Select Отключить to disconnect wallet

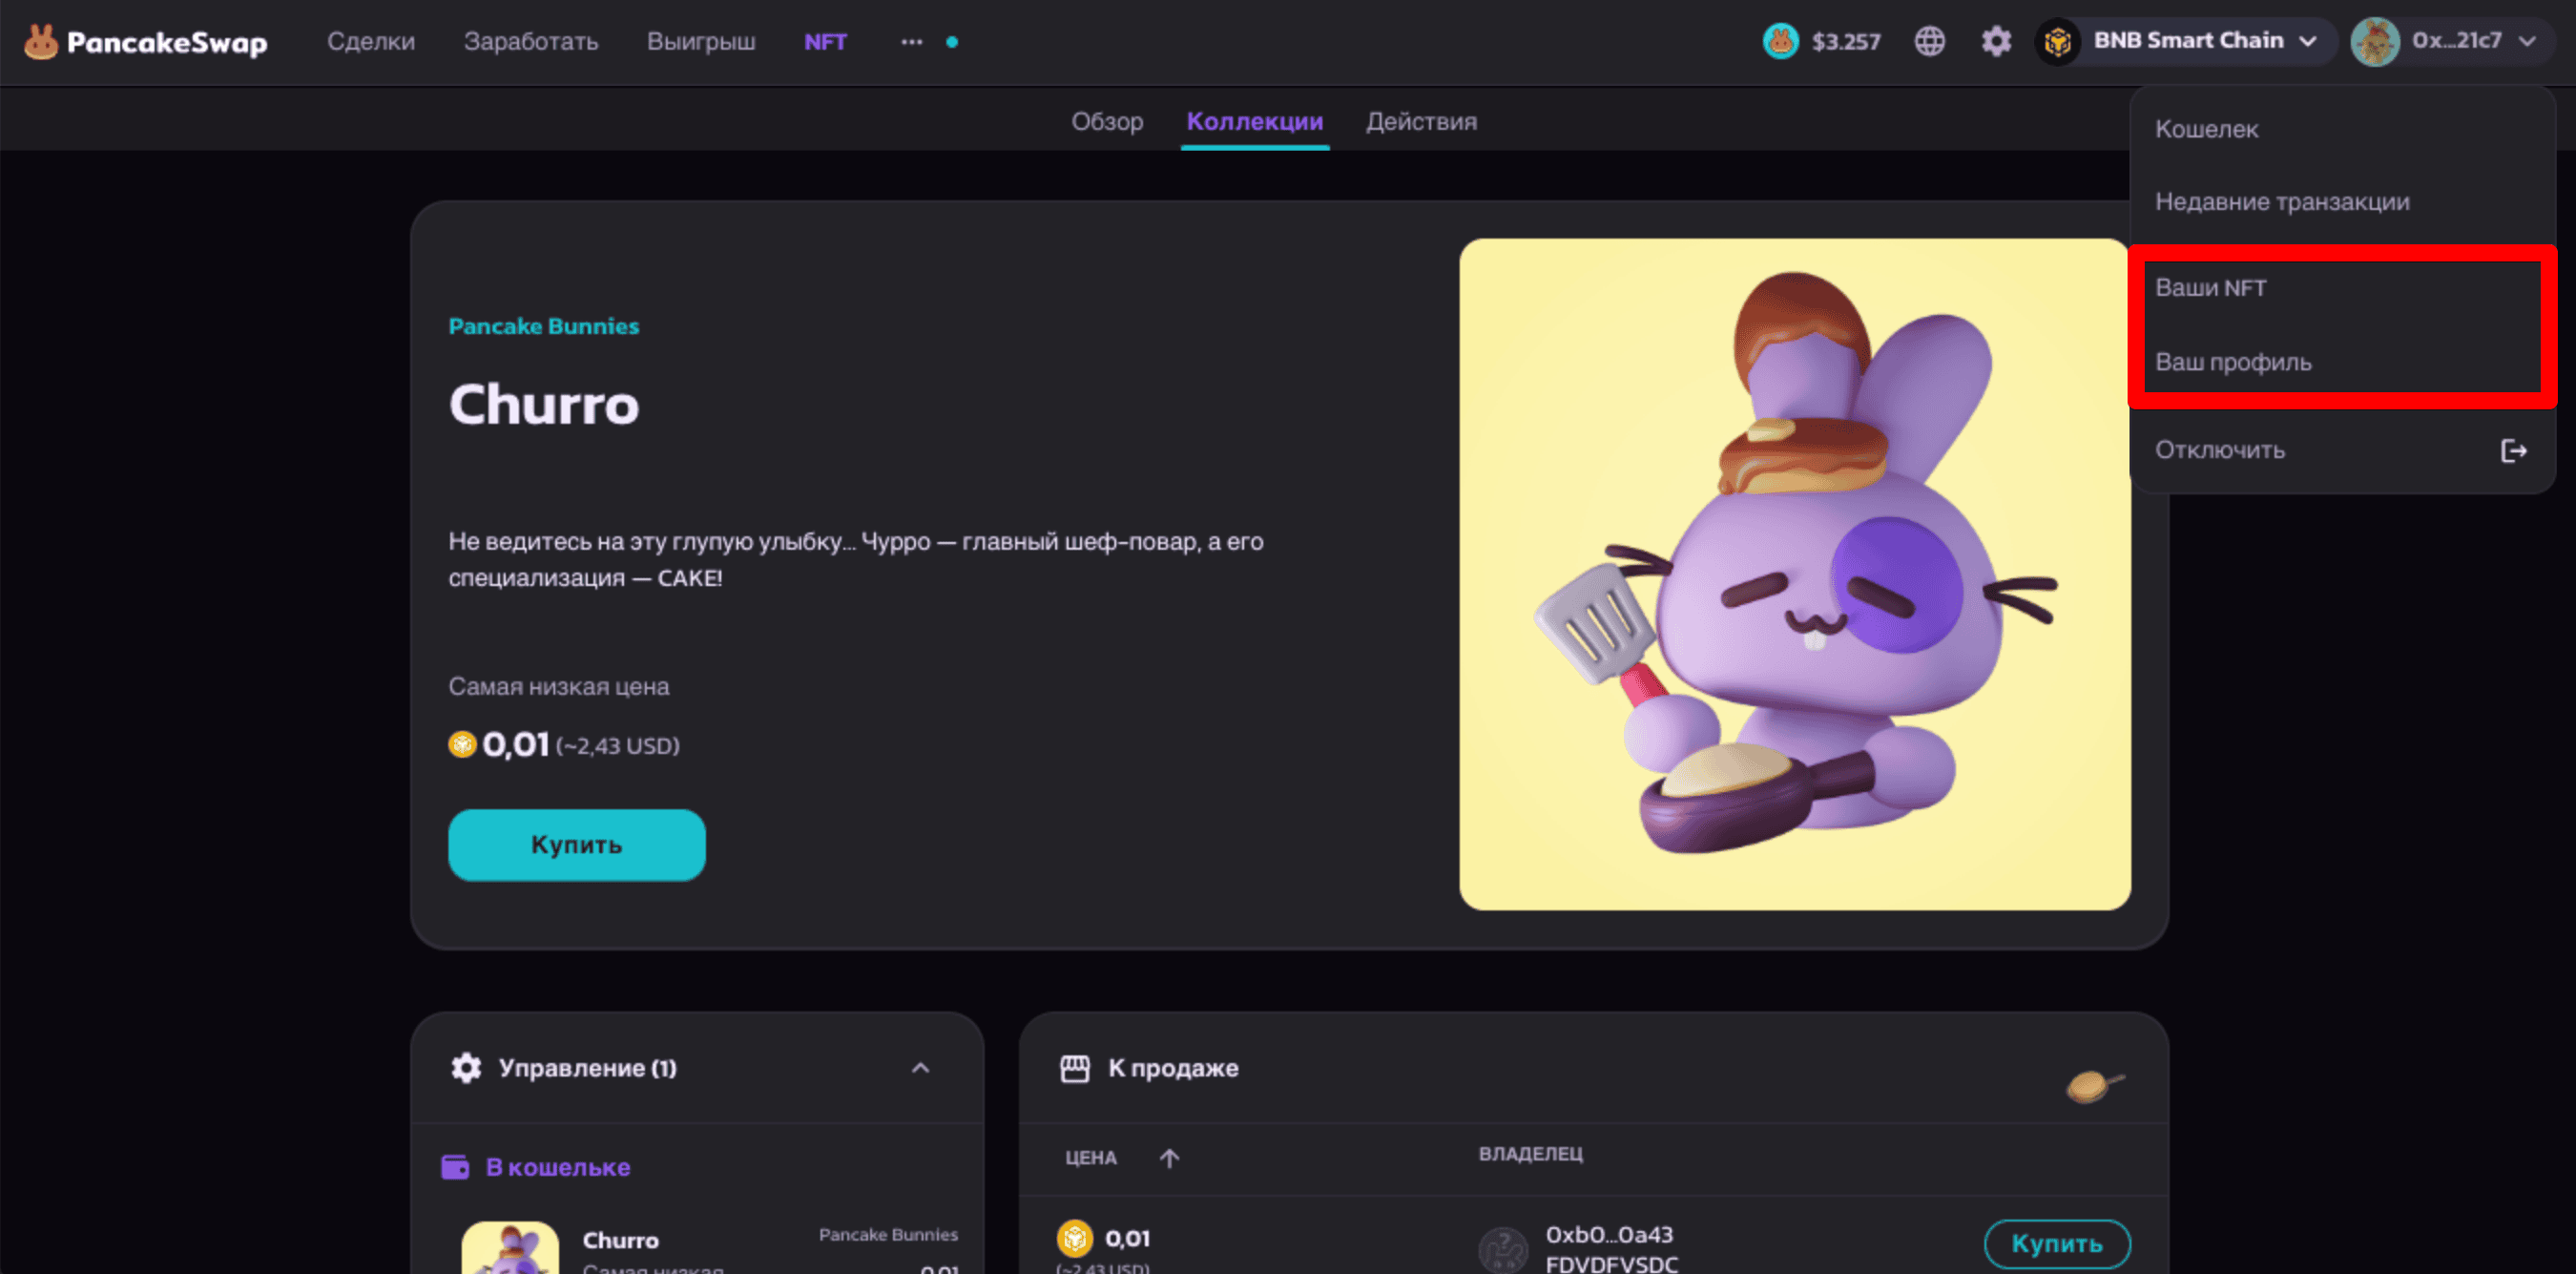2342,451
